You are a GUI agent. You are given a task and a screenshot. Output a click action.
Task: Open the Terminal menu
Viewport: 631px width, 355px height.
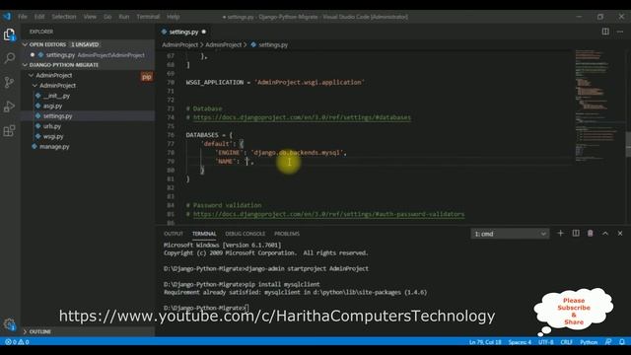[148, 17]
